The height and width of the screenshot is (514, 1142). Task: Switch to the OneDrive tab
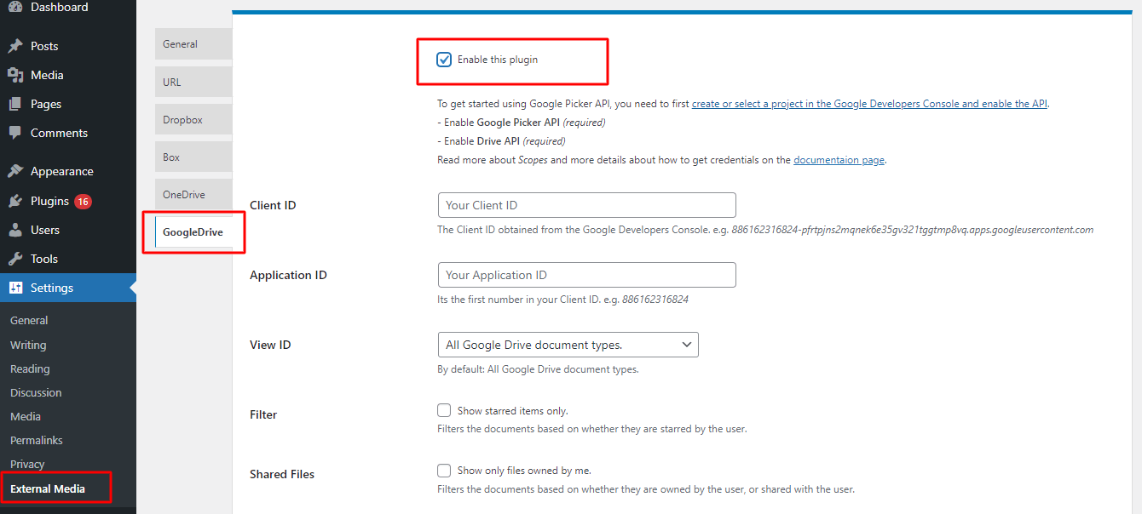click(193, 195)
